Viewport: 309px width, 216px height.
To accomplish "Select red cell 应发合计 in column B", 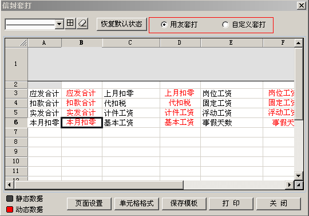I will point(82,93).
